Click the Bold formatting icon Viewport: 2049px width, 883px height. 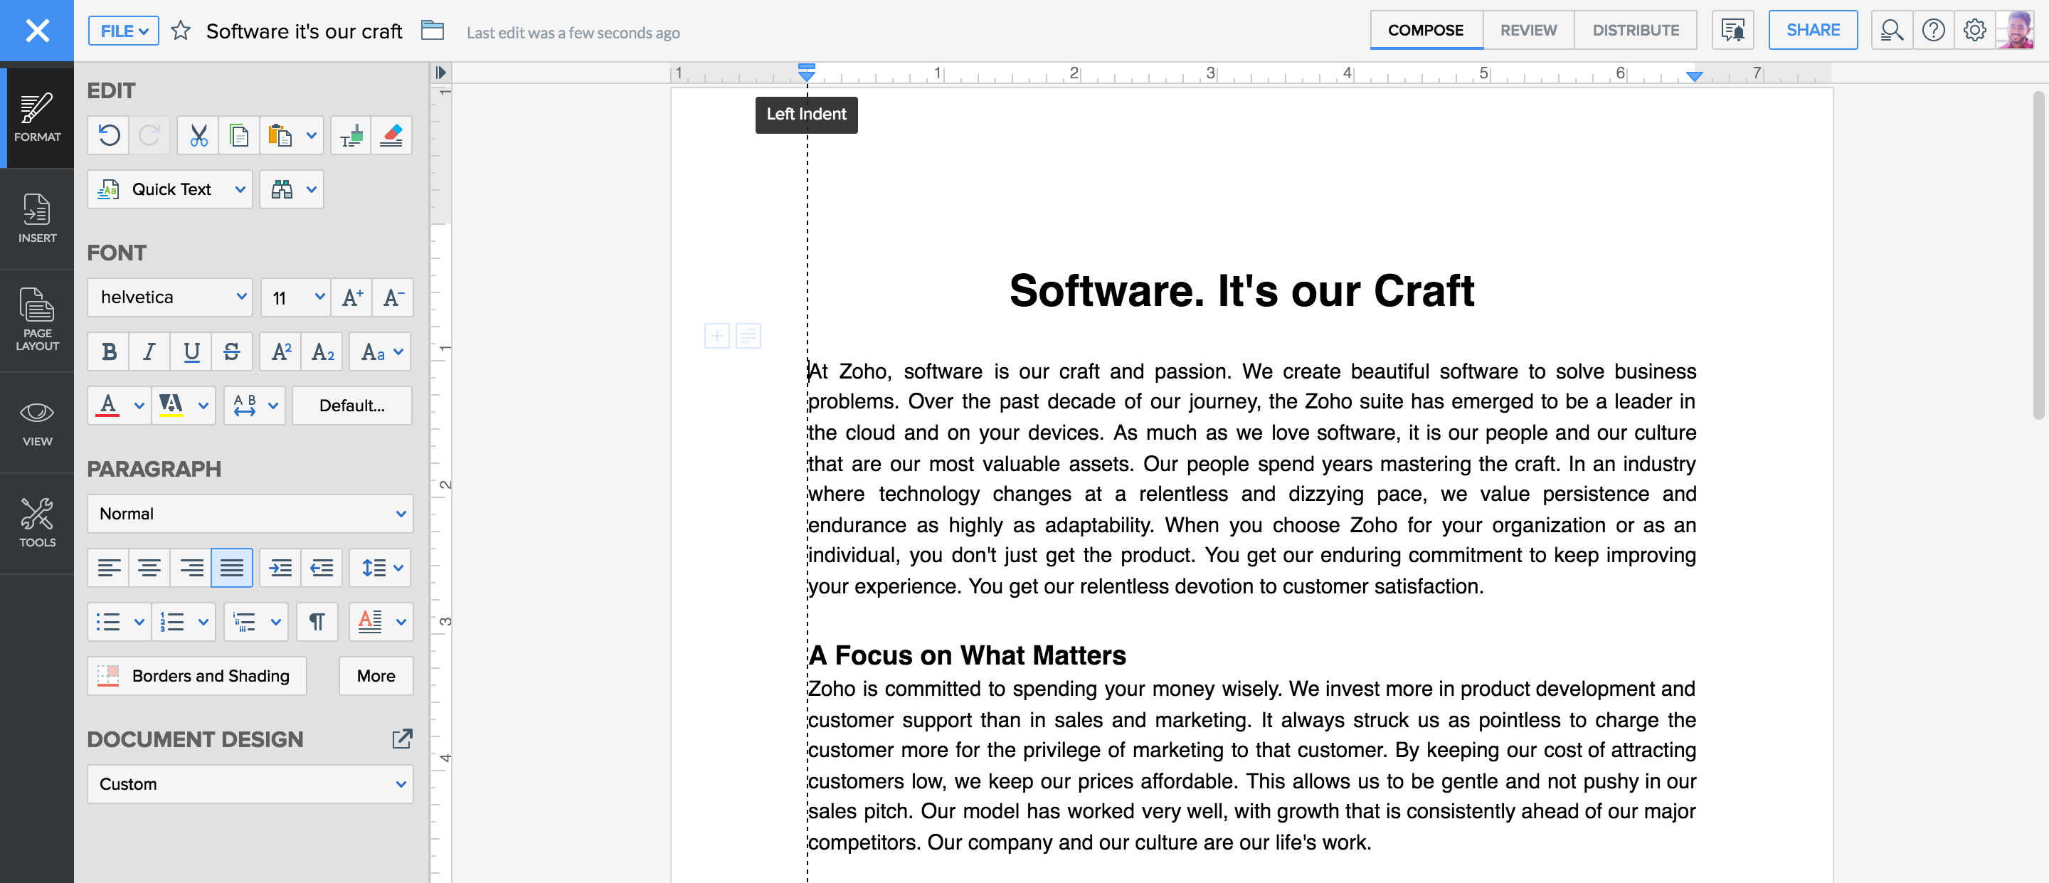[107, 353]
